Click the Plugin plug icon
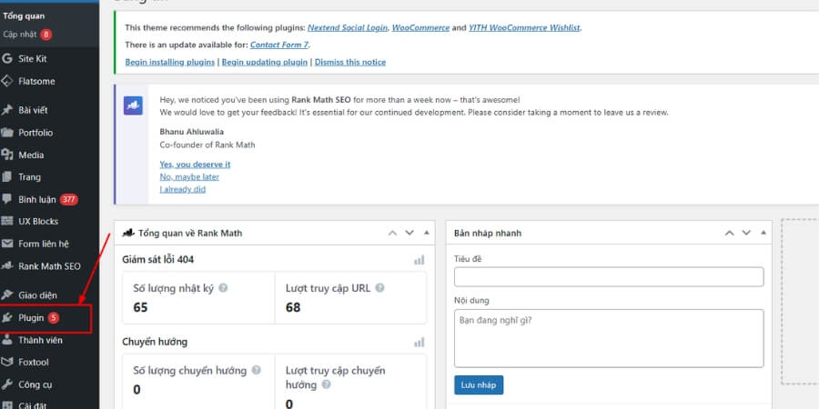 pyautogui.click(x=7, y=318)
